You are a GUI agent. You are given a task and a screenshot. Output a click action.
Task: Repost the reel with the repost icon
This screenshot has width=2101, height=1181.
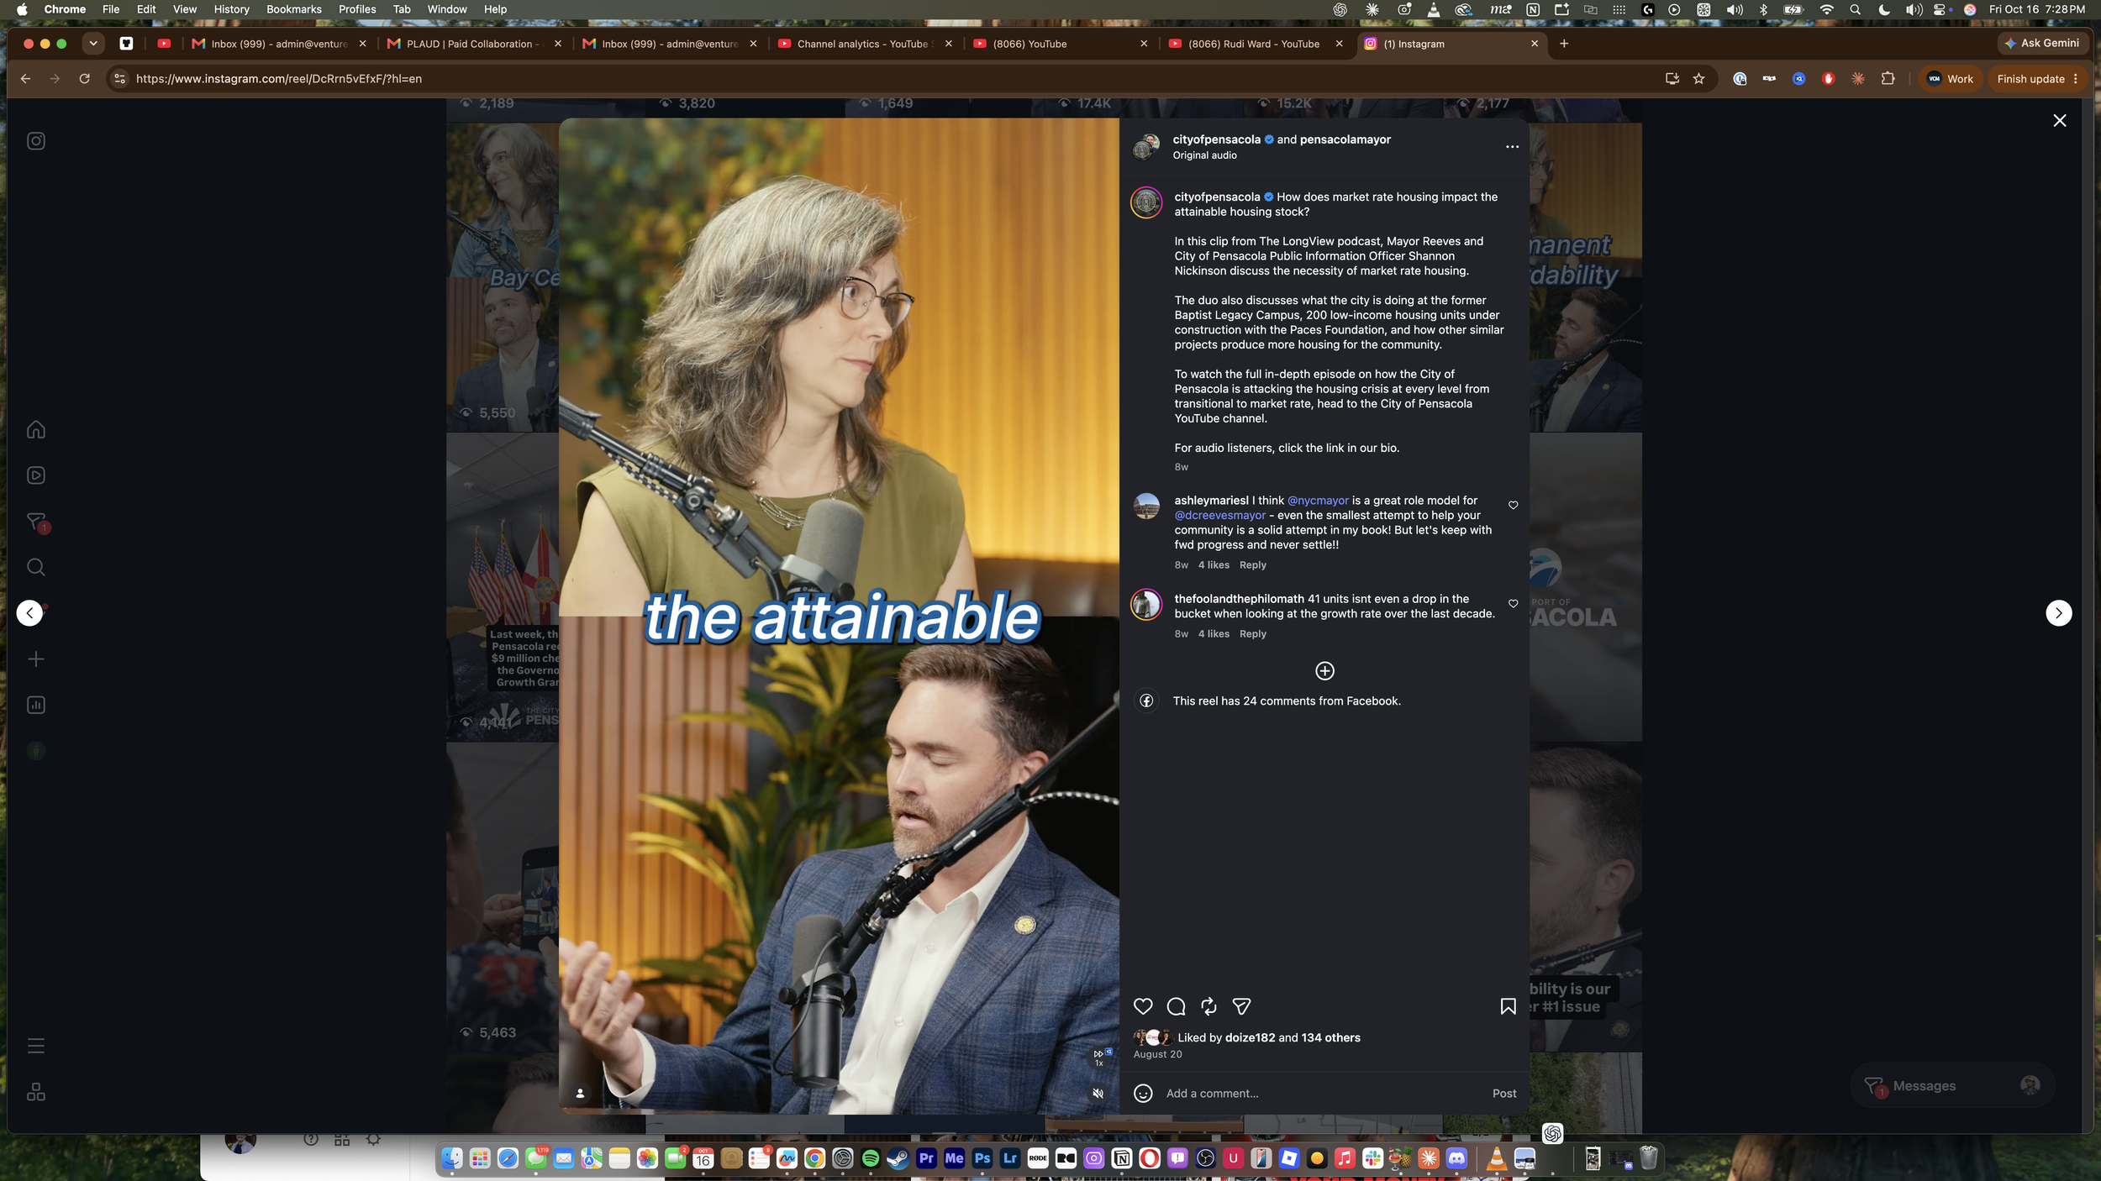coord(1208,1006)
